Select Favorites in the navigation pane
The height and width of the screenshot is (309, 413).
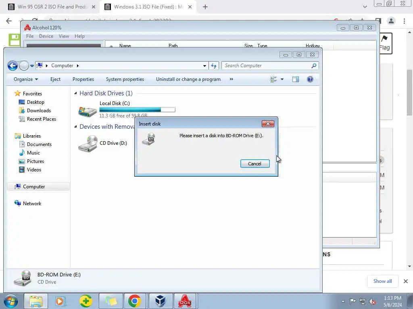tap(32, 93)
